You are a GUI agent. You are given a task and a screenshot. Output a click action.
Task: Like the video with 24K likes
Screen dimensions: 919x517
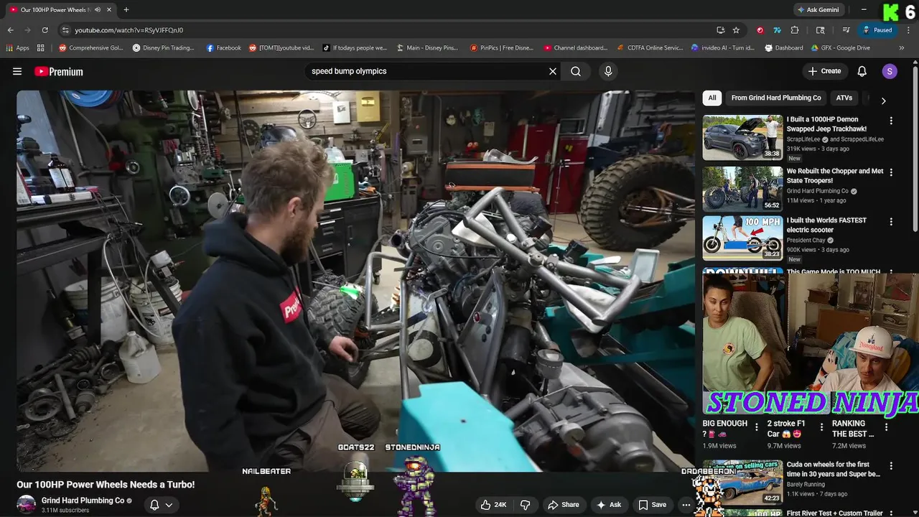[493, 505]
